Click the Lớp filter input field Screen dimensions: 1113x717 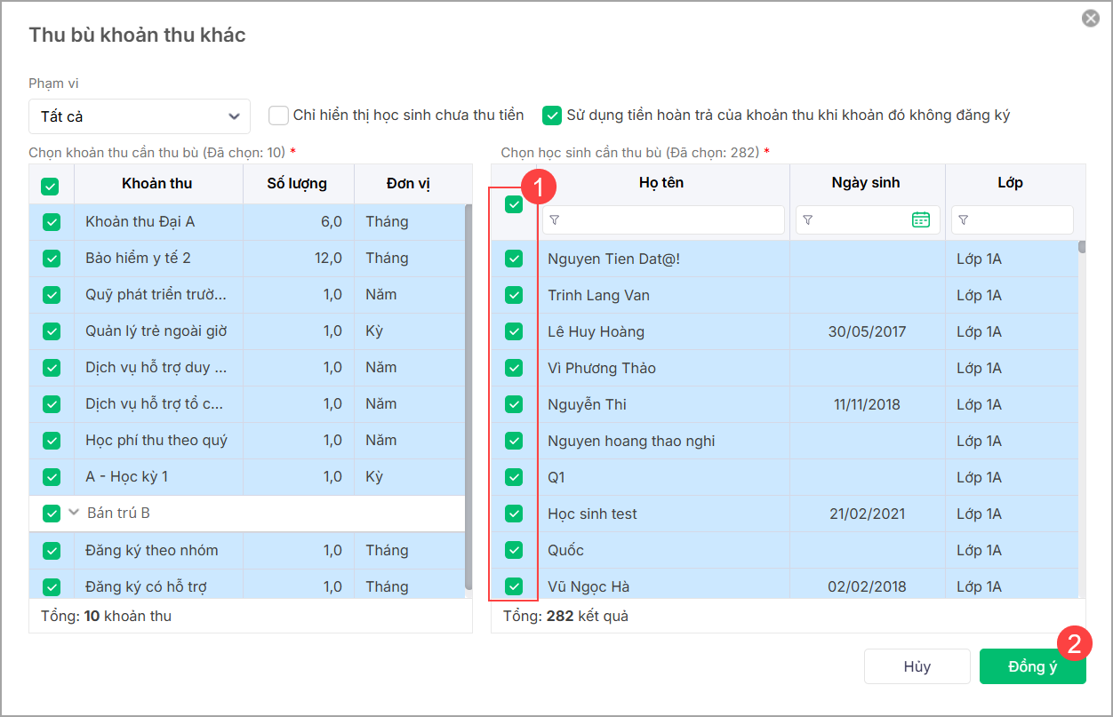(x=1013, y=220)
